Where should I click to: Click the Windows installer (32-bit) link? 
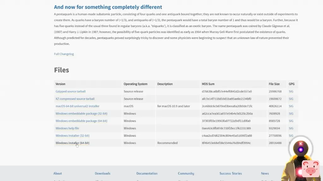72,136
